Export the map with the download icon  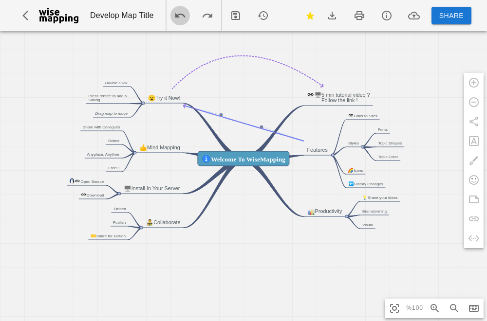(332, 16)
